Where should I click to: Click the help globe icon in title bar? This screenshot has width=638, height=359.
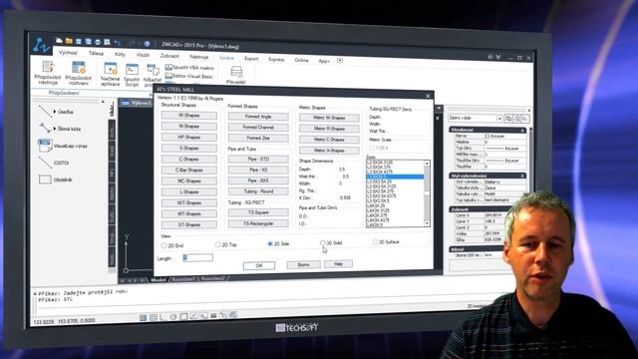147,44
